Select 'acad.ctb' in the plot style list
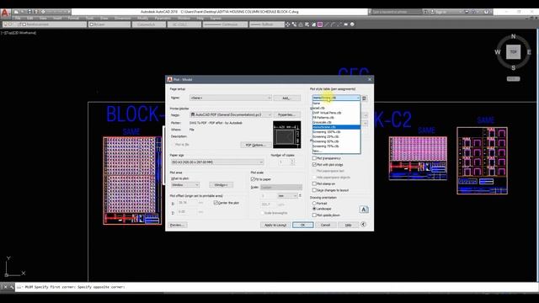 (336, 108)
